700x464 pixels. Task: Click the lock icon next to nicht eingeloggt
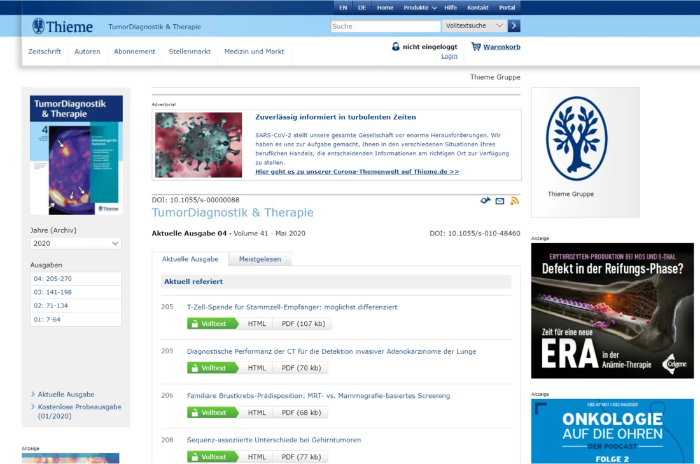396,46
